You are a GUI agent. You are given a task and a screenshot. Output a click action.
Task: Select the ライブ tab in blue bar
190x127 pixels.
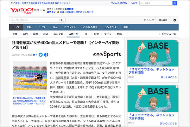(42, 27)
